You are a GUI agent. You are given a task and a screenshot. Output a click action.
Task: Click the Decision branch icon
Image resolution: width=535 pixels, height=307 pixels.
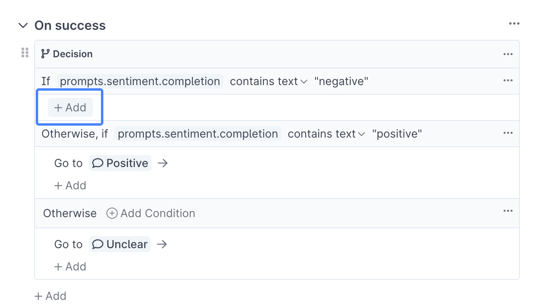[x=45, y=54]
